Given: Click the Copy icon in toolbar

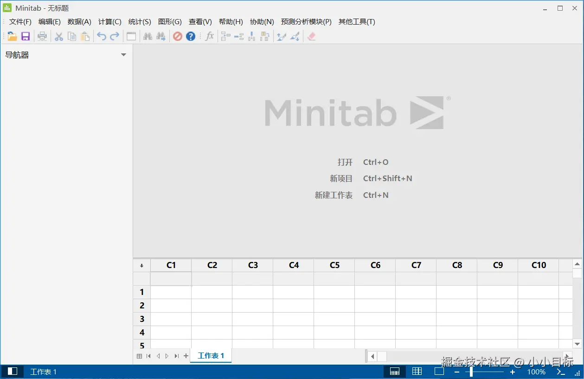Looking at the screenshot, I should coord(72,36).
